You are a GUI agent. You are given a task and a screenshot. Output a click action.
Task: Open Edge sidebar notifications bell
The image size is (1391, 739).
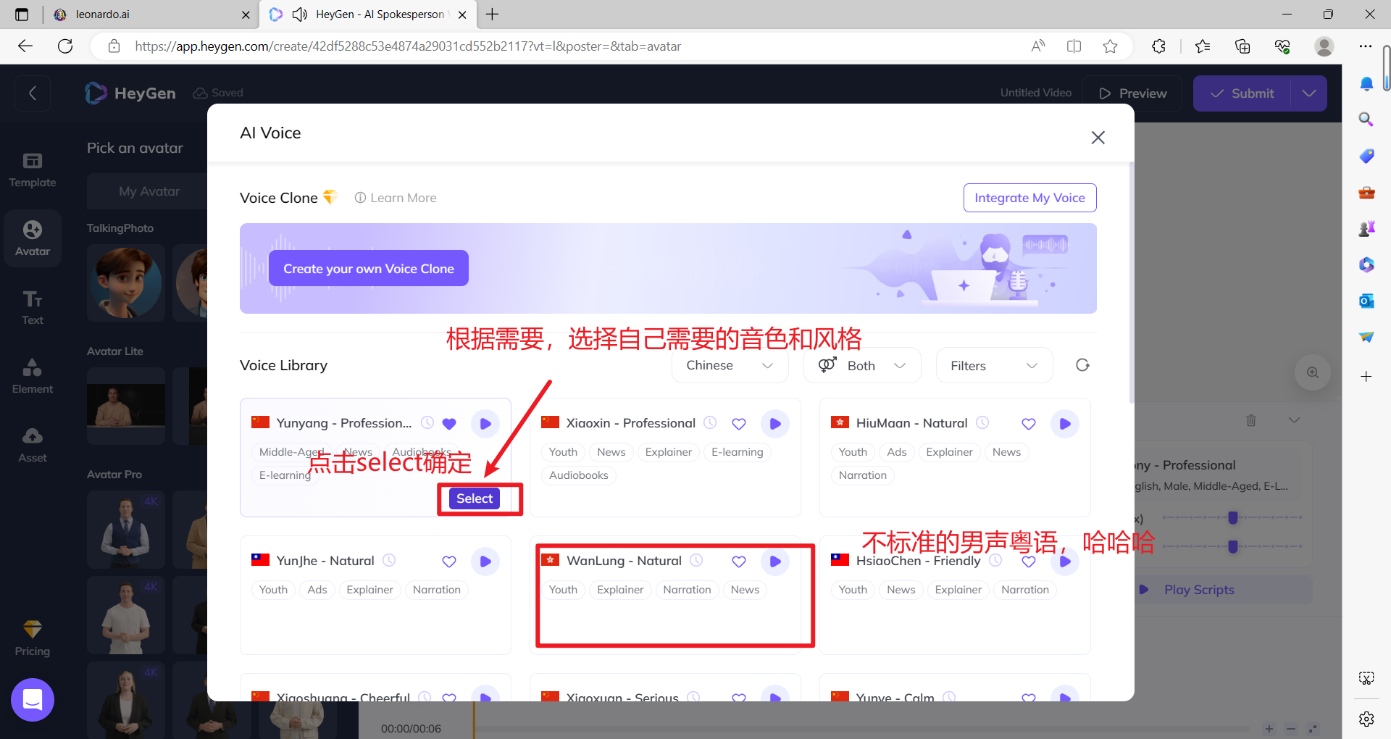tap(1366, 83)
